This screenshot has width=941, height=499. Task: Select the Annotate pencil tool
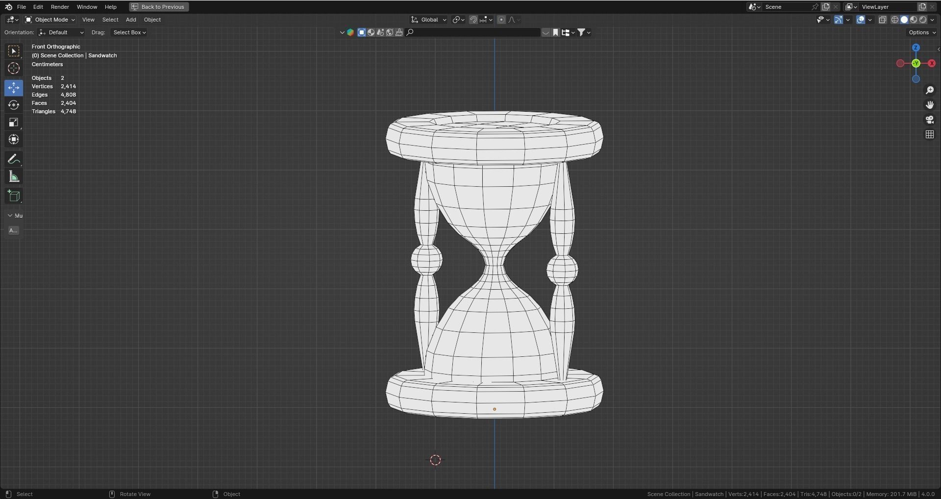14,159
